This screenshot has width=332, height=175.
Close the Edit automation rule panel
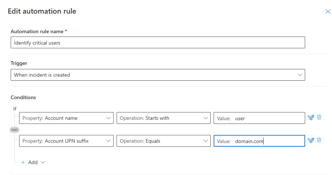click(x=328, y=12)
